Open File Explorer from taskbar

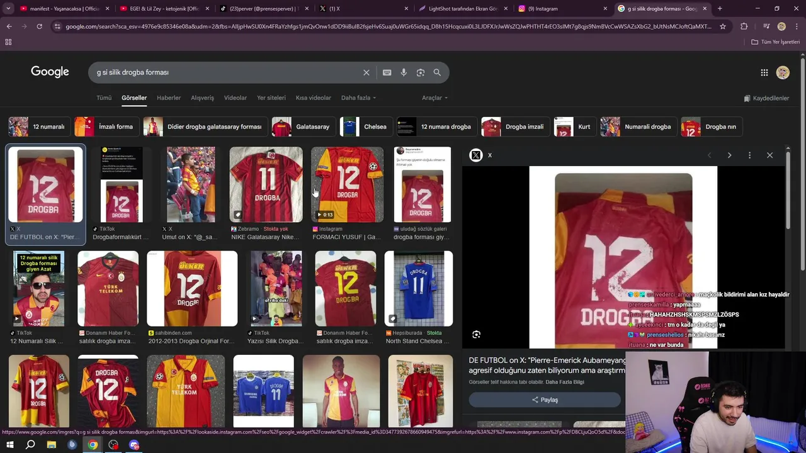click(x=52, y=445)
